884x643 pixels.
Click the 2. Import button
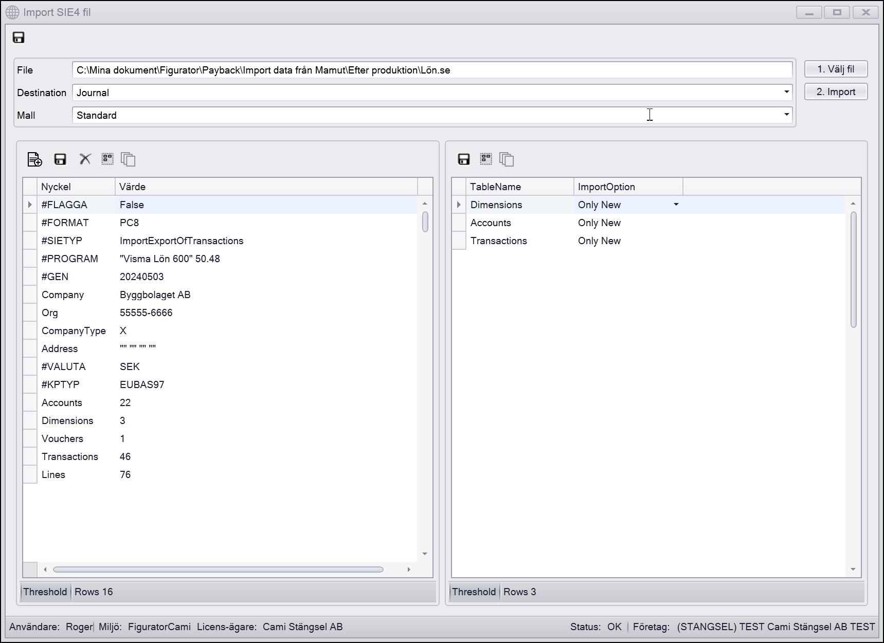[x=836, y=91]
